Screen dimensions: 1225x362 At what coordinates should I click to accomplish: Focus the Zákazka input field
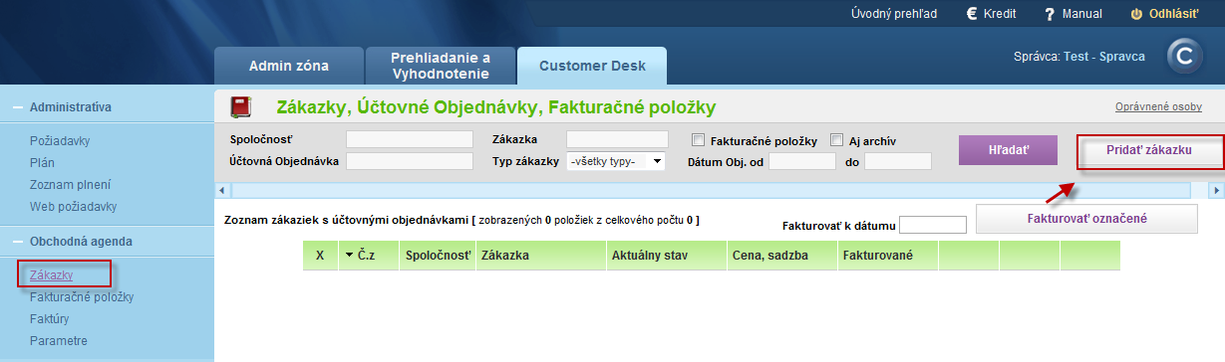coord(617,139)
